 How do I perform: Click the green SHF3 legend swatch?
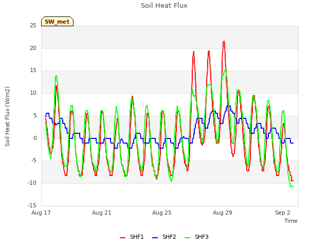tap(187, 238)
